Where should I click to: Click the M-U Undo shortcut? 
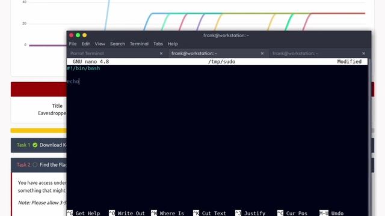[331, 213]
